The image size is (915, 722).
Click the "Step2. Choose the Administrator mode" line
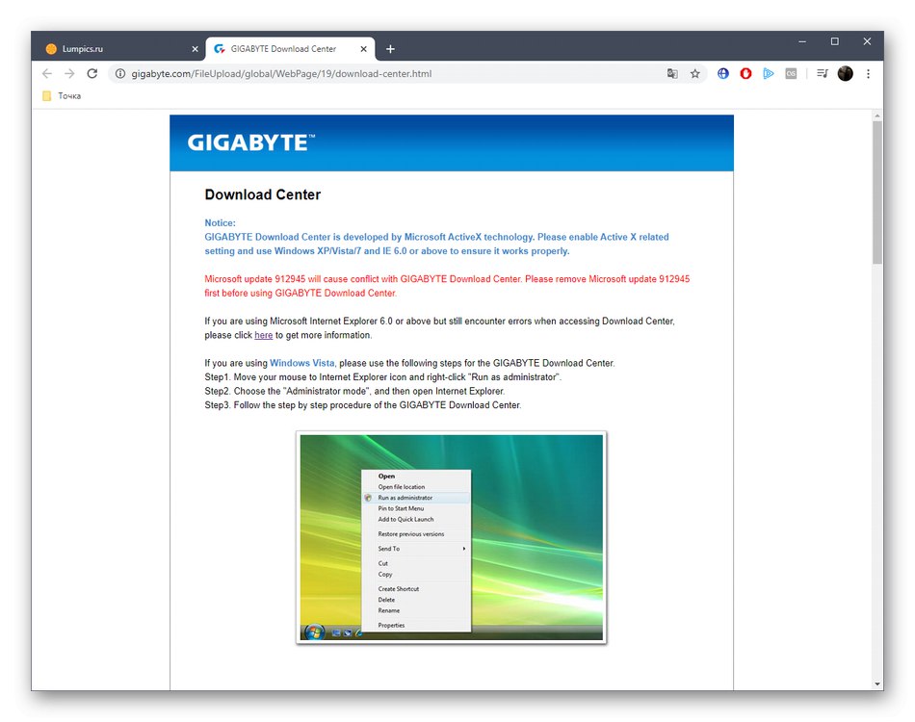click(354, 391)
